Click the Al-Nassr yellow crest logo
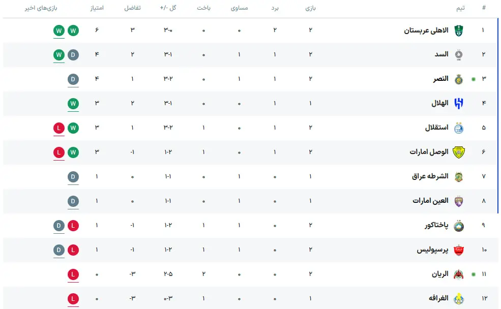Image resolution: width=501 pixels, height=309 pixels. pyautogui.click(x=459, y=79)
